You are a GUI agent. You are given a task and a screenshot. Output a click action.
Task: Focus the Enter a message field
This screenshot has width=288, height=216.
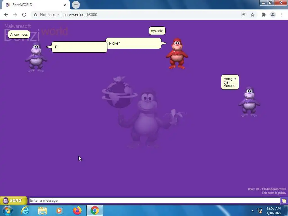[x=155, y=200]
